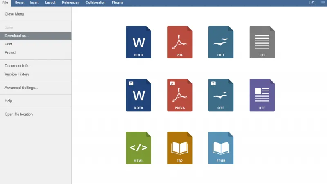Choose the PDF export icon
327x184 pixels.
tap(179, 42)
